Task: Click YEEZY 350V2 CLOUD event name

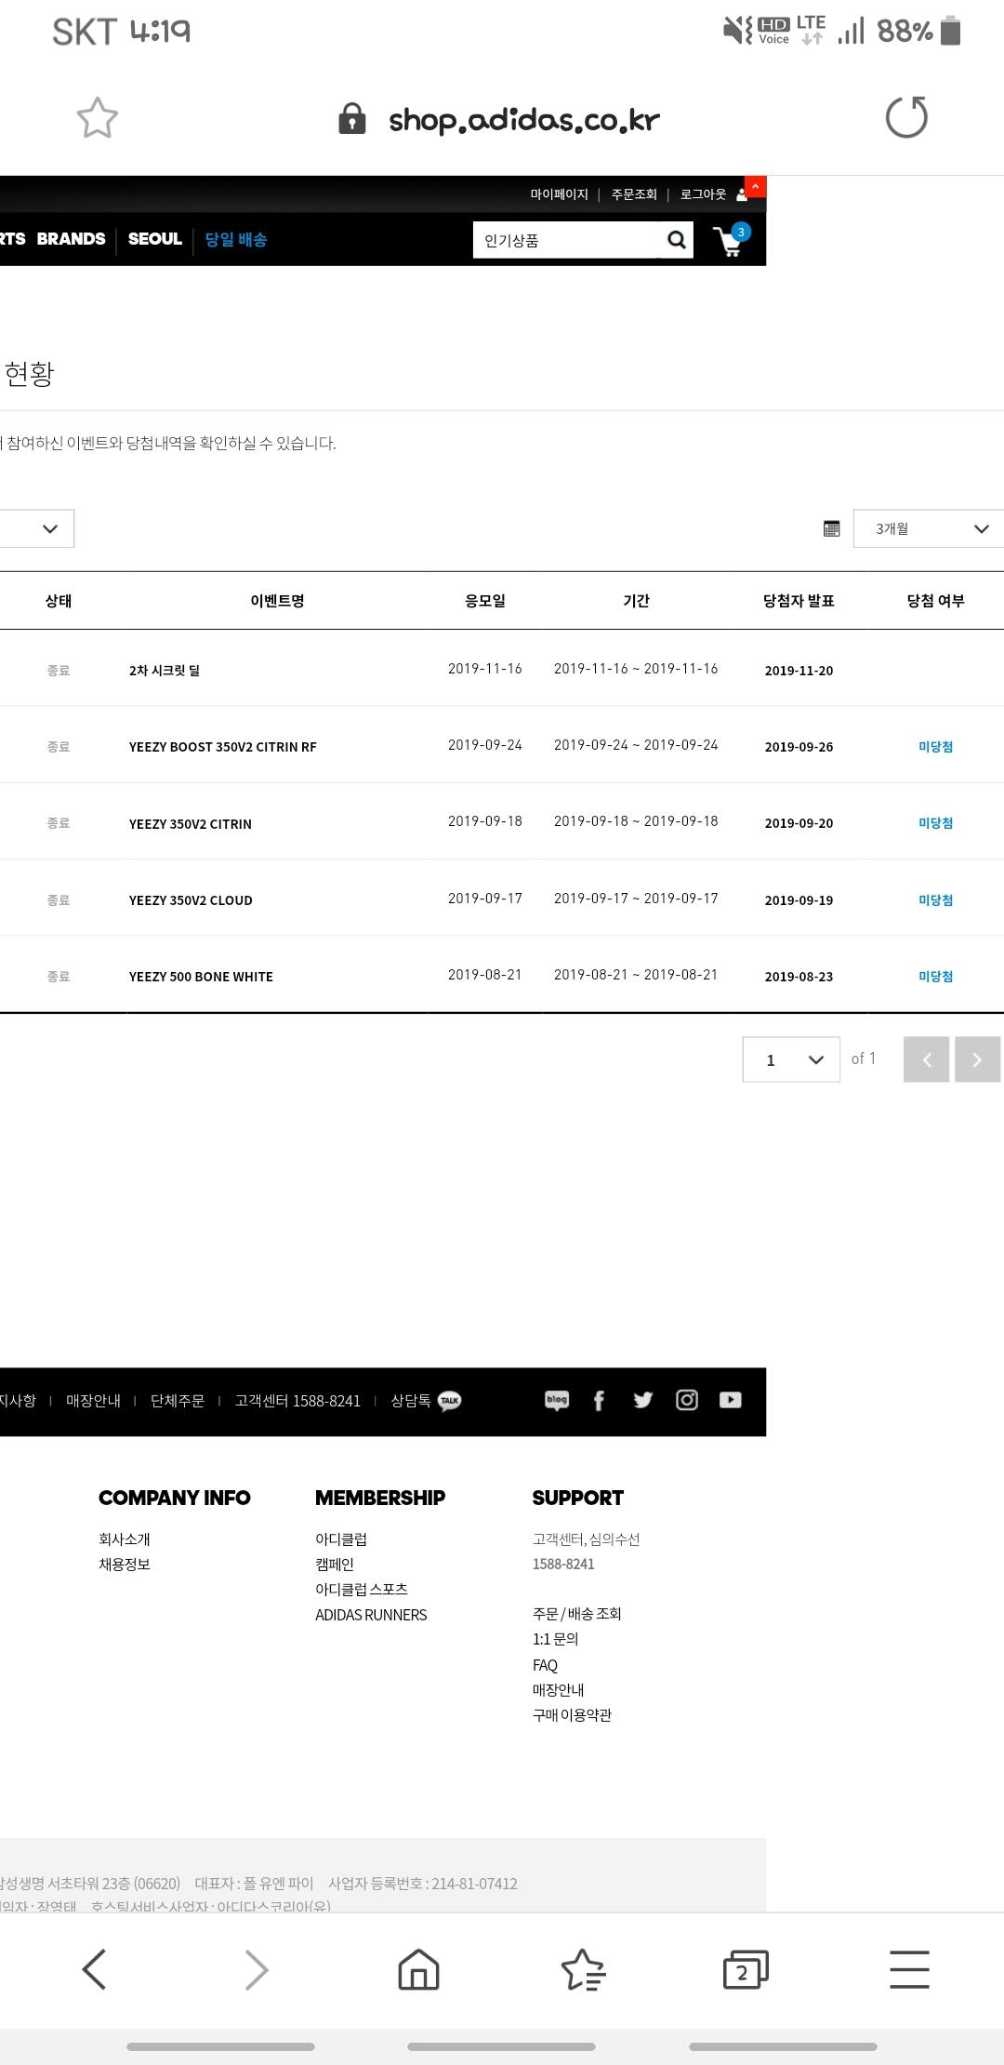Action: [x=191, y=900]
